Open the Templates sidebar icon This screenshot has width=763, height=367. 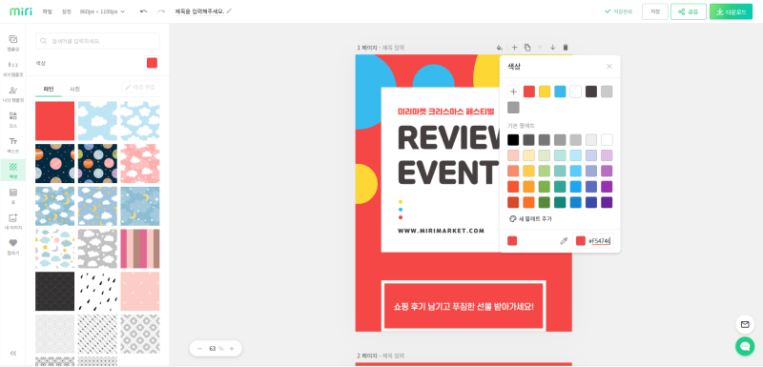click(x=13, y=43)
